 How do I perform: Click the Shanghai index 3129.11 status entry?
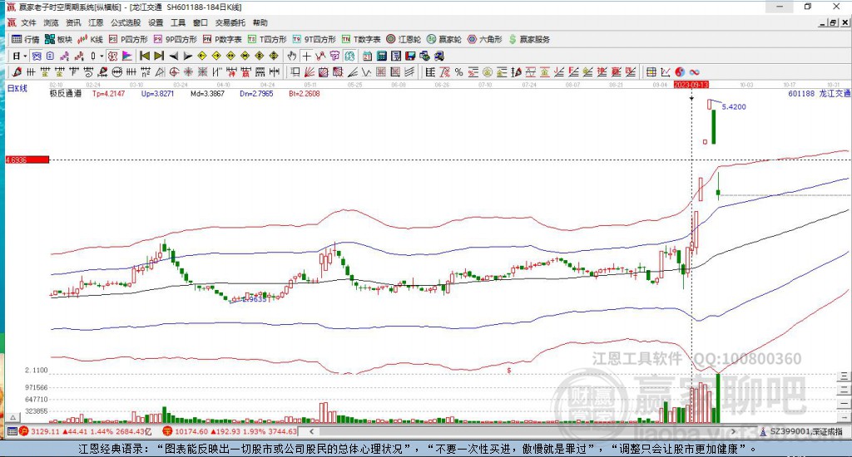coord(86,431)
